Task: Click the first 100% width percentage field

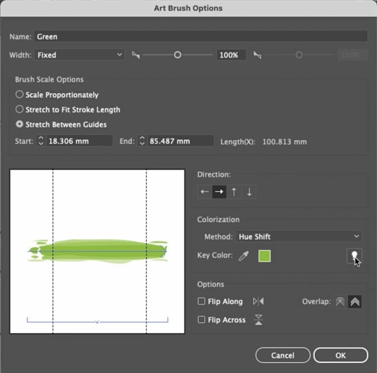Action: 231,55
